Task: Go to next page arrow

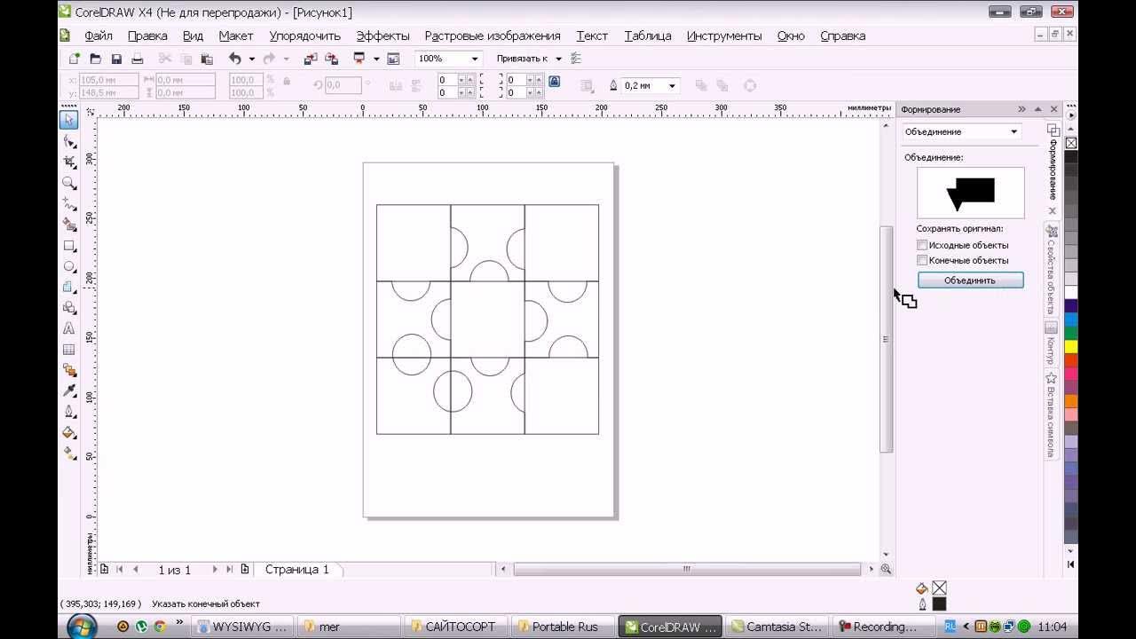Action: click(x=214, y=570)
